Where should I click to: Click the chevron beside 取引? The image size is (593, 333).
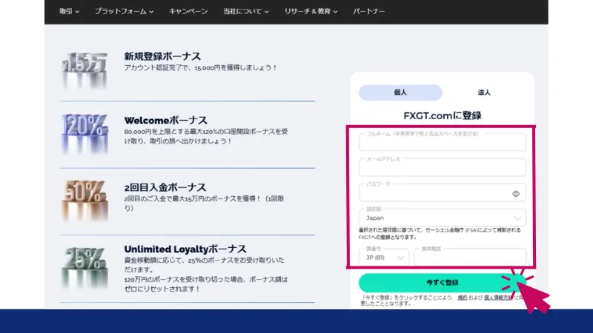(x=77, y=12)
